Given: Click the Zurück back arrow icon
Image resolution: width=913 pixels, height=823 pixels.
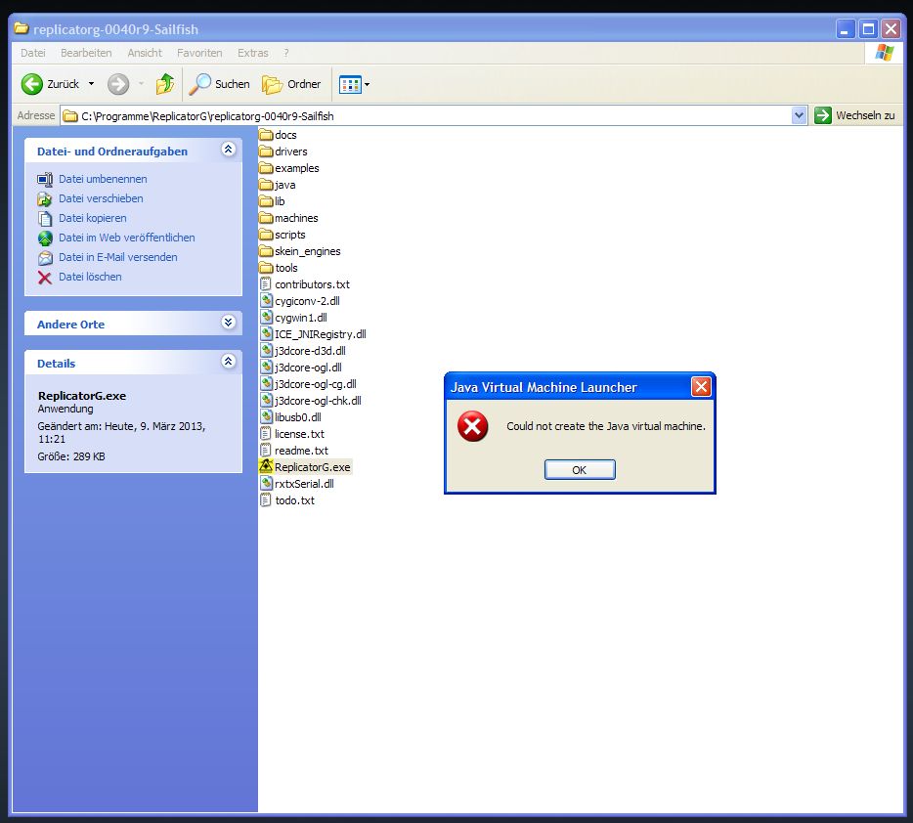Looking at the screenshot, I should [x=32, y=84].
